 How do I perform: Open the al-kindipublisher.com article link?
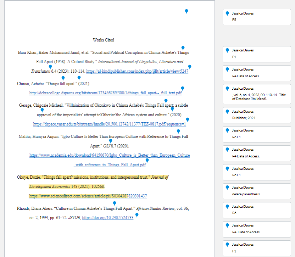pyautogui.click(x=137, y=71)
